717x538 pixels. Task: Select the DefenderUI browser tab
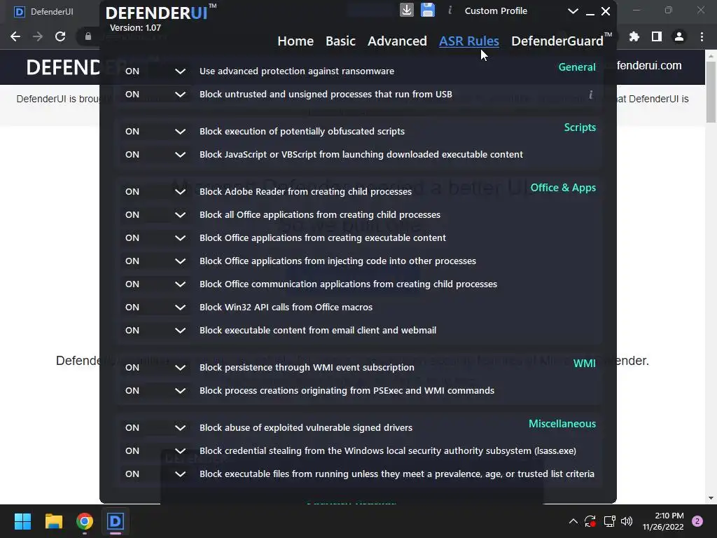click(50, 12)
